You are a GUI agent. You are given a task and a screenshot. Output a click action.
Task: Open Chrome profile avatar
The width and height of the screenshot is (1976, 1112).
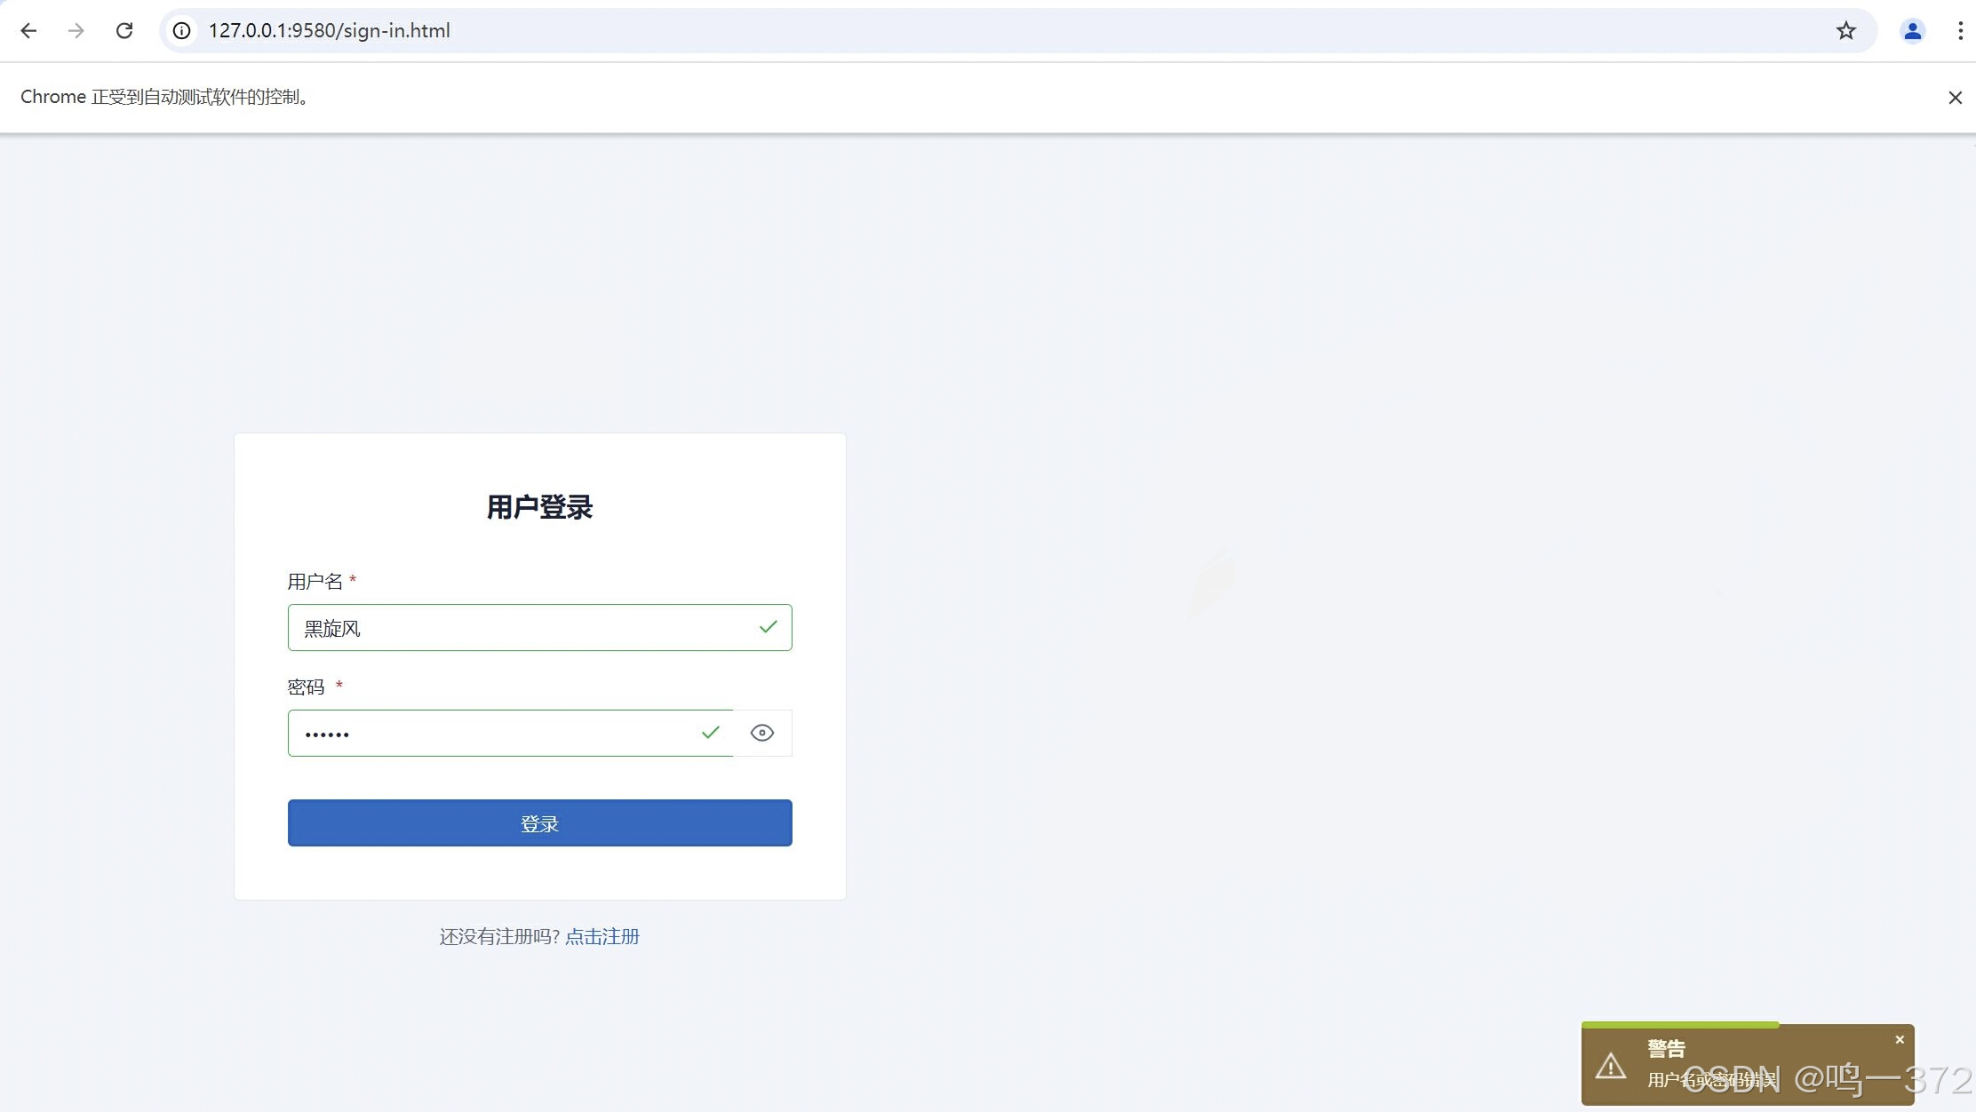pyautogui.click(x=1912, y=31)
